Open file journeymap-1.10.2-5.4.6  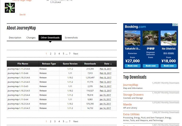19,78
